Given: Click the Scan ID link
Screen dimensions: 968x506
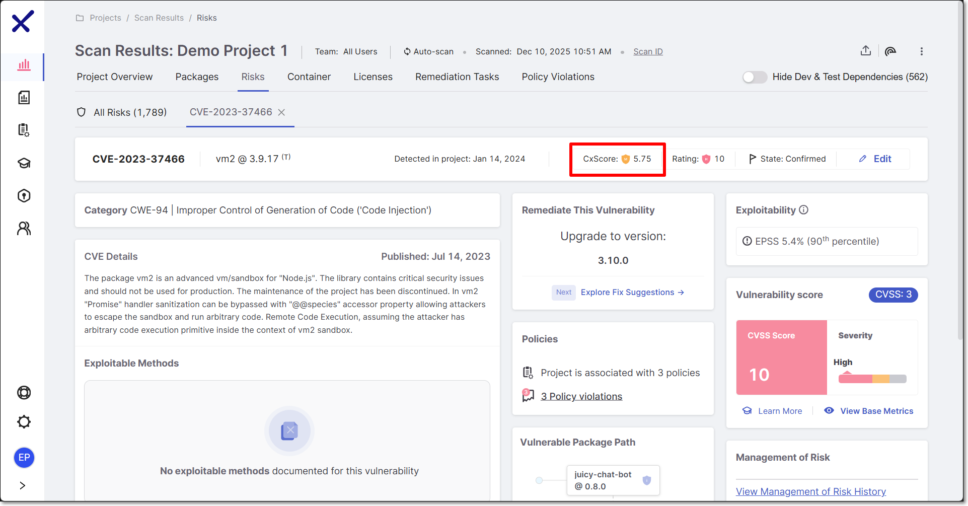Looking at the screenshot, I should coord(648,51).
